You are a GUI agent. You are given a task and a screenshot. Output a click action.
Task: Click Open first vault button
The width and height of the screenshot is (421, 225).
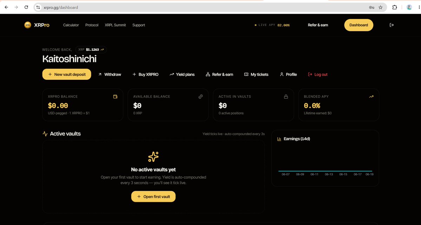coord(153,197)
